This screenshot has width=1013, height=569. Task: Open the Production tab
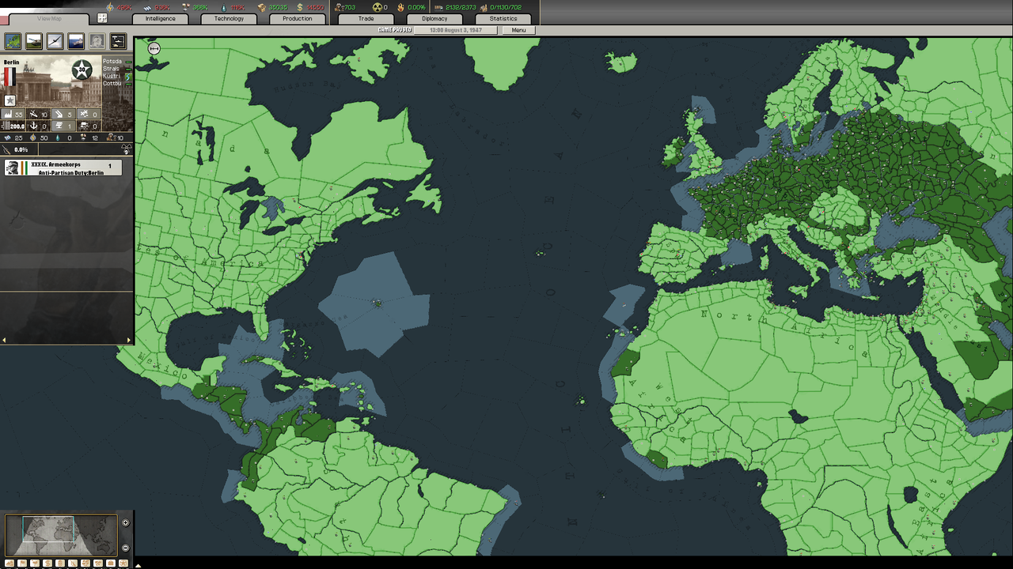point(298,18)
